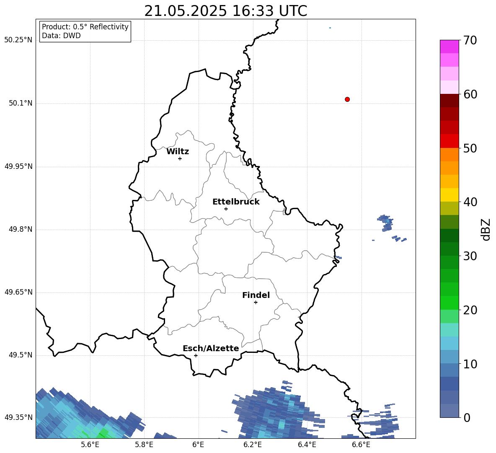Screen dimensions: 496x453
Task: Click the 6.6°E longitude label
Action: click(x=361, y=445)
